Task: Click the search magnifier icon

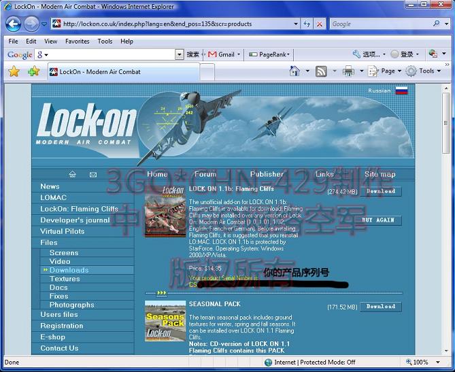Action: pyautogui.click(x=436, y=24)
